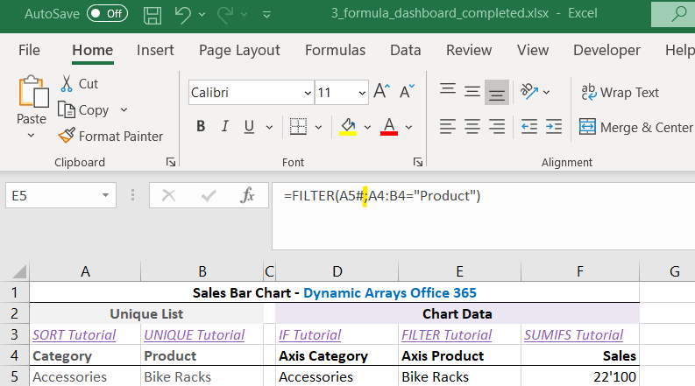This screenshot has width=695, height=386.
Task: Open Clipboard pane dialog launcher
Action: click(x=171, y=162)
